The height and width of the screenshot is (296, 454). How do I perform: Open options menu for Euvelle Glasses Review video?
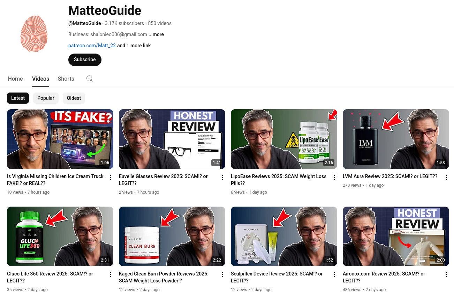(222, 178)
